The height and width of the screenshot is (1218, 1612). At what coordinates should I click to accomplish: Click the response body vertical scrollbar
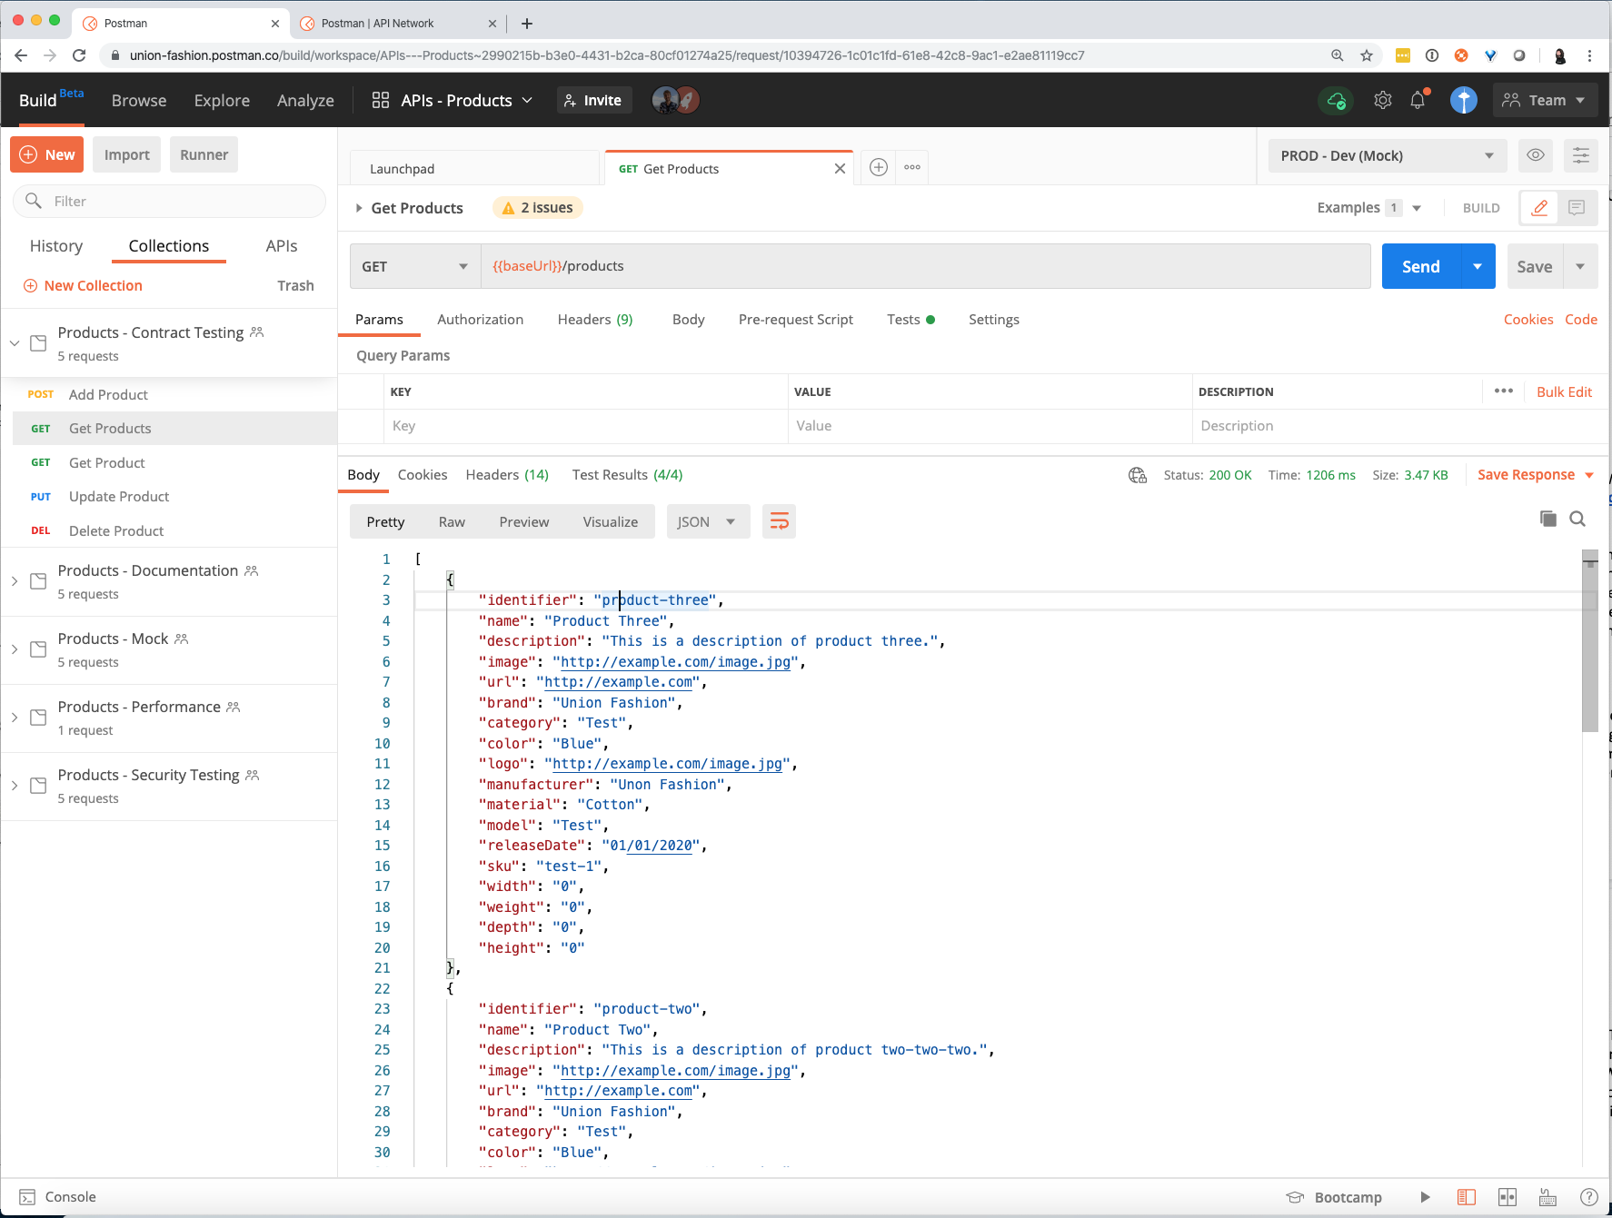tap(1589, 641)
